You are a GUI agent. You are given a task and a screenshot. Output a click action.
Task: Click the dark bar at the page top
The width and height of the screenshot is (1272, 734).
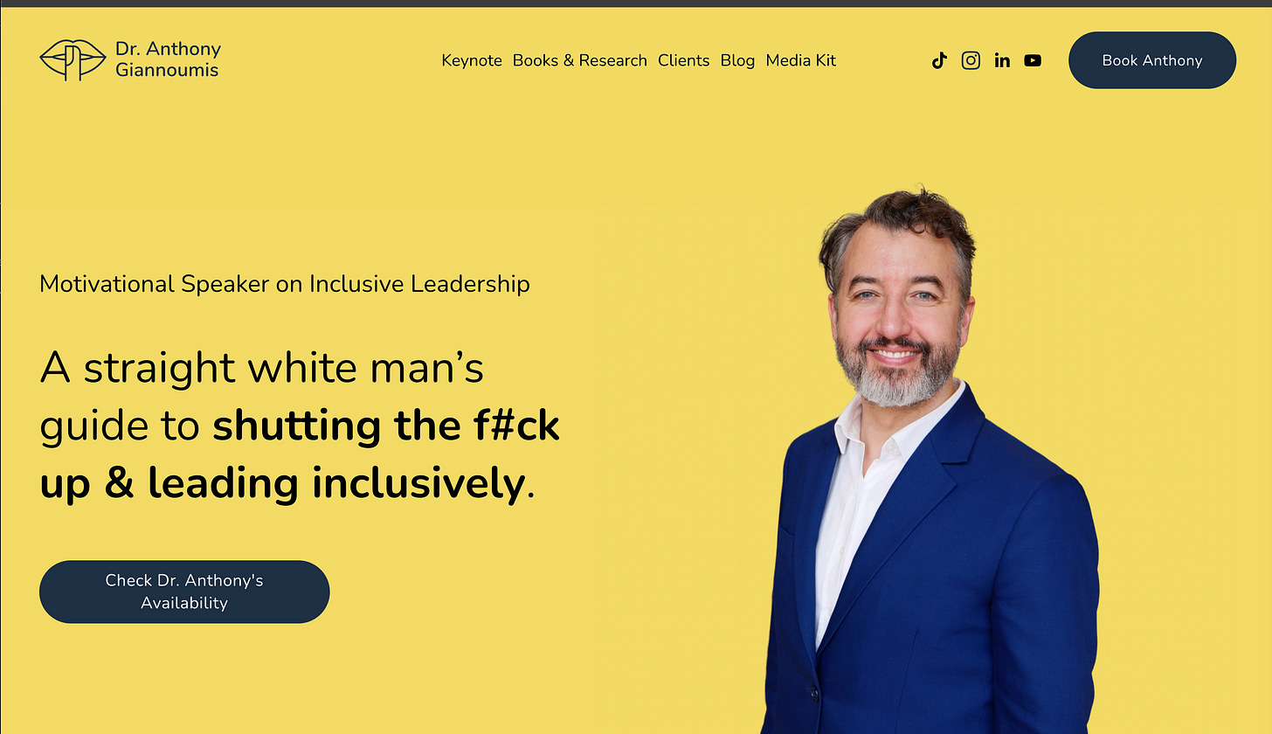pos(636,3)
